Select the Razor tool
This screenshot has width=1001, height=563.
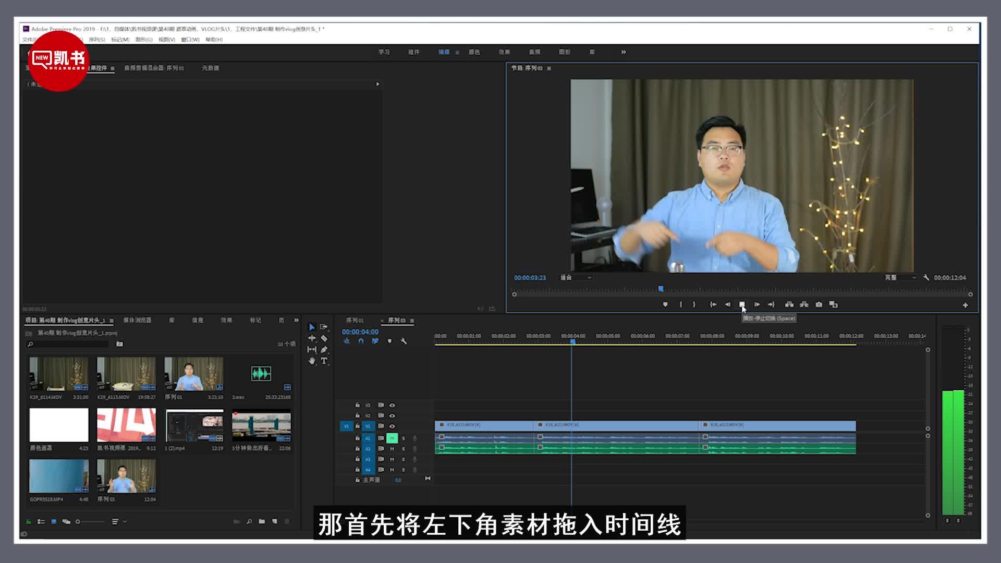[x=324, y=338]
